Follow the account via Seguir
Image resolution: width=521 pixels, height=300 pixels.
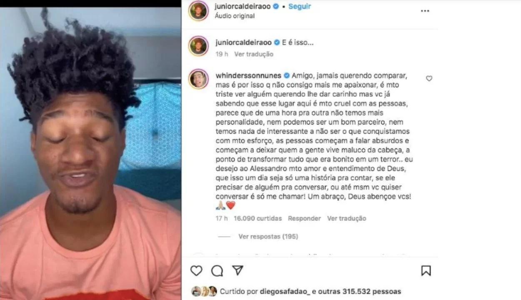(300, 7)
